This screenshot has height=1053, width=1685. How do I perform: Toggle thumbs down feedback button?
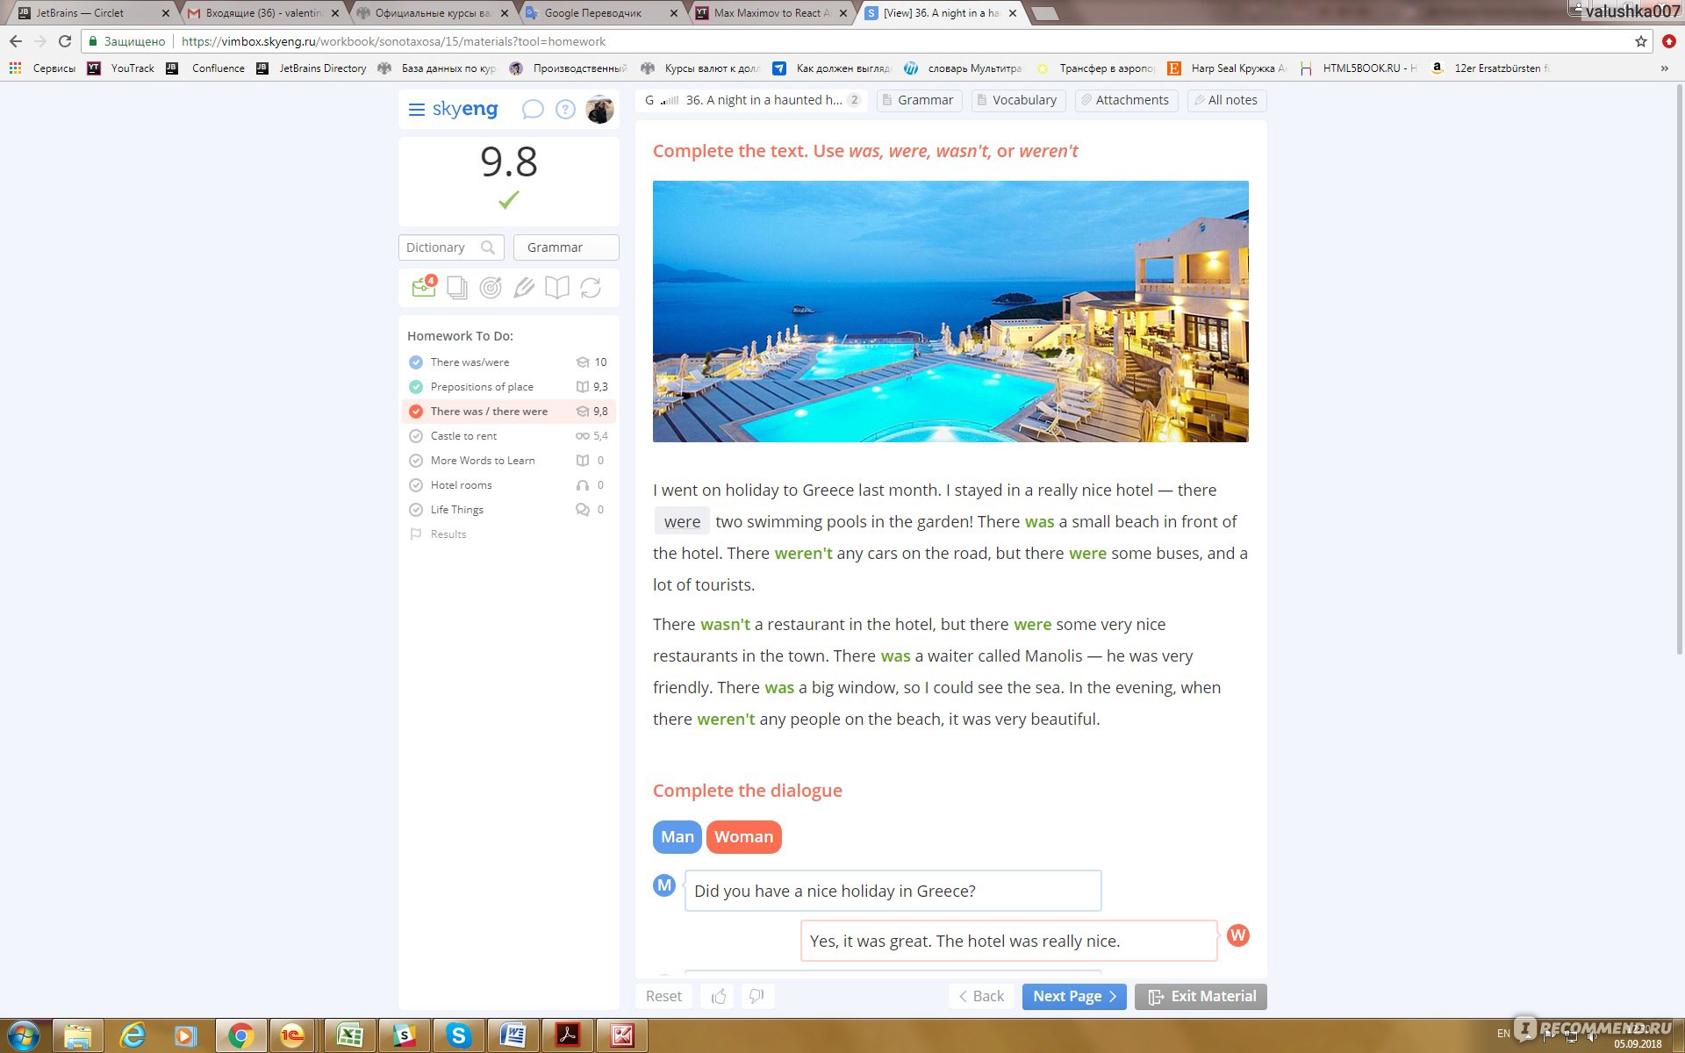(755, 995)
